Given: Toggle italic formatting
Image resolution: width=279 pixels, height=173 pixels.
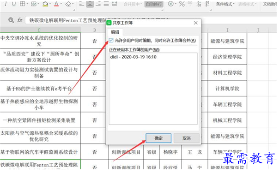Looking at the screenshot, I should point(6,4).
